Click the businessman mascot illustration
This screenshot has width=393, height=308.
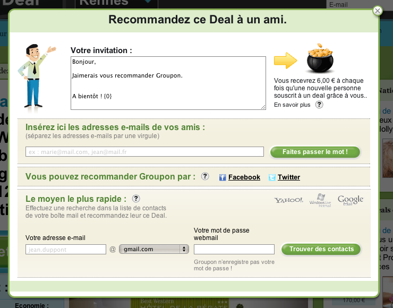(36, 76)
